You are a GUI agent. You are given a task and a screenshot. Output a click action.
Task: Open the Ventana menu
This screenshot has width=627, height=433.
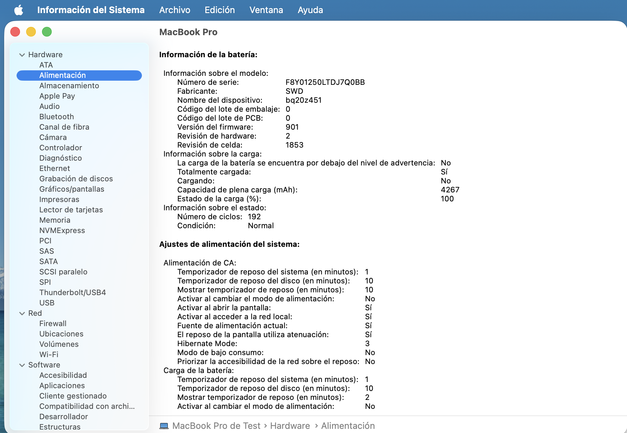(x=266, y=10)
